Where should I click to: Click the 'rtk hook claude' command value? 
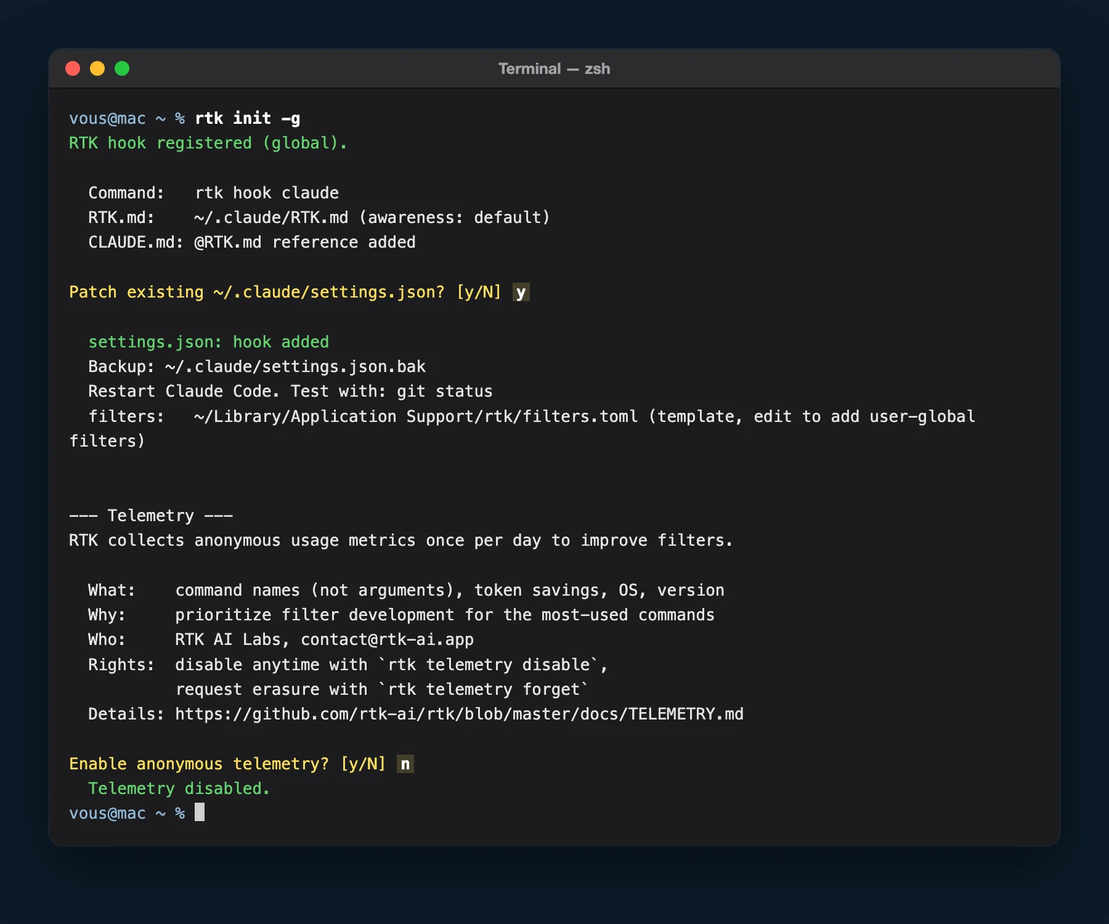pos(267,193)
